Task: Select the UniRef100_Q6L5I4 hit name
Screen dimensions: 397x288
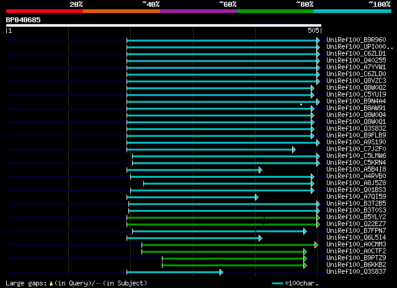Action: [x=356, y=237]
